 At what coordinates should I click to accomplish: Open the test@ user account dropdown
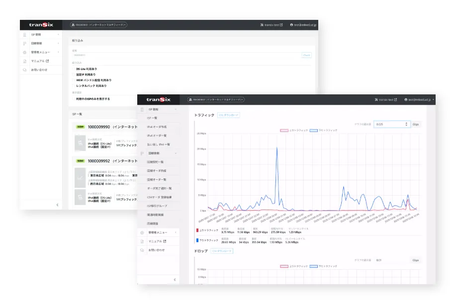[419, 99]
